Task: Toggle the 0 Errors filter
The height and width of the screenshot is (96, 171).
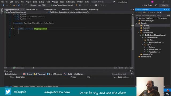Action: tap(28, 74)
